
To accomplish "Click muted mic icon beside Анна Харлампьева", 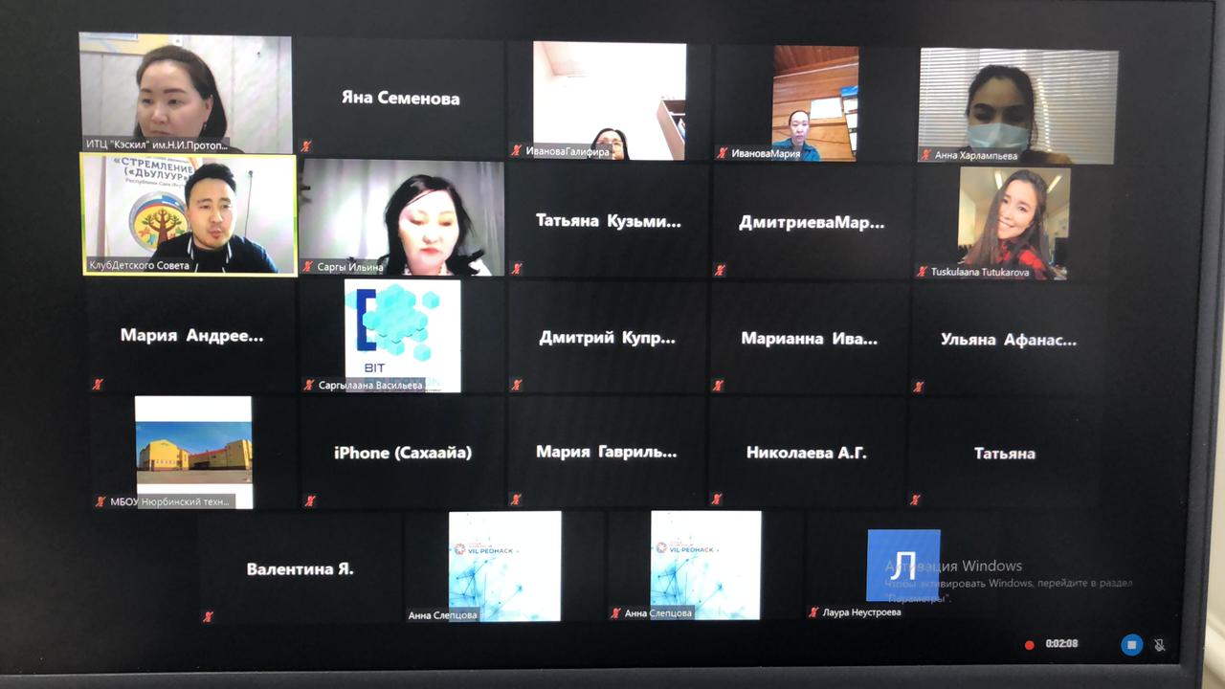I will [x=925, y=155].
